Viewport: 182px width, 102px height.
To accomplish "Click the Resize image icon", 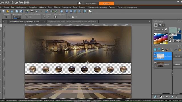I will pyautogui.click(x=47, y=11).
